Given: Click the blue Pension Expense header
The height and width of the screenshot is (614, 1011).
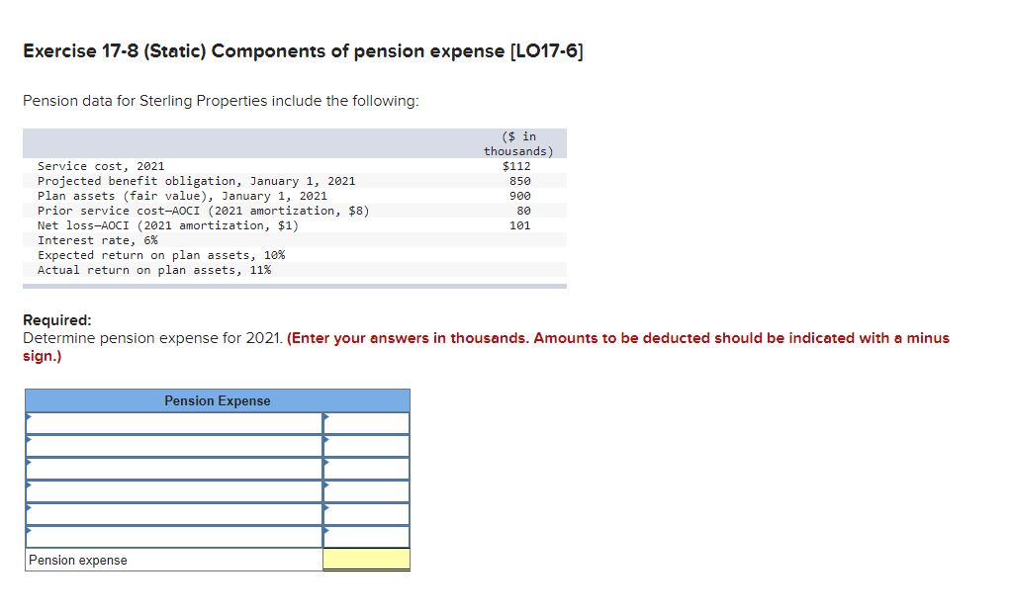Looking at the screenshot, I should pos(217,400).
